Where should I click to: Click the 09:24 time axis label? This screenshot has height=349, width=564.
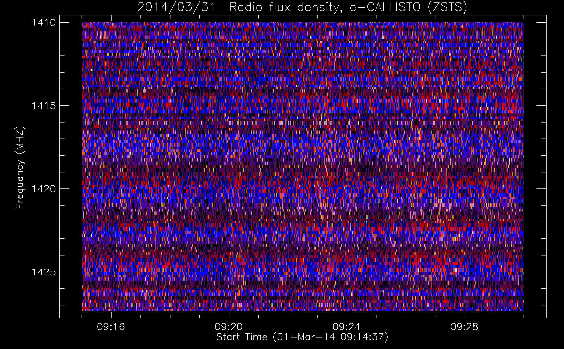[346, 327]
